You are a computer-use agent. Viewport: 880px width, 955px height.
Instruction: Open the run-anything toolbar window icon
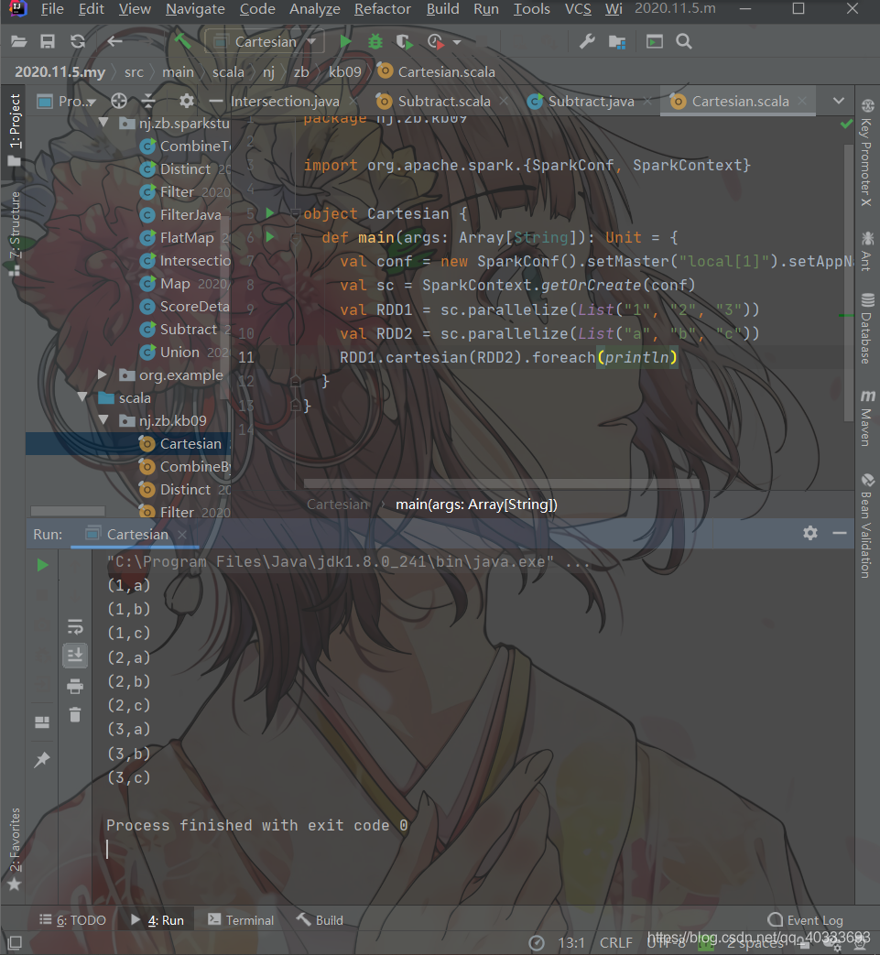point(654,41)
